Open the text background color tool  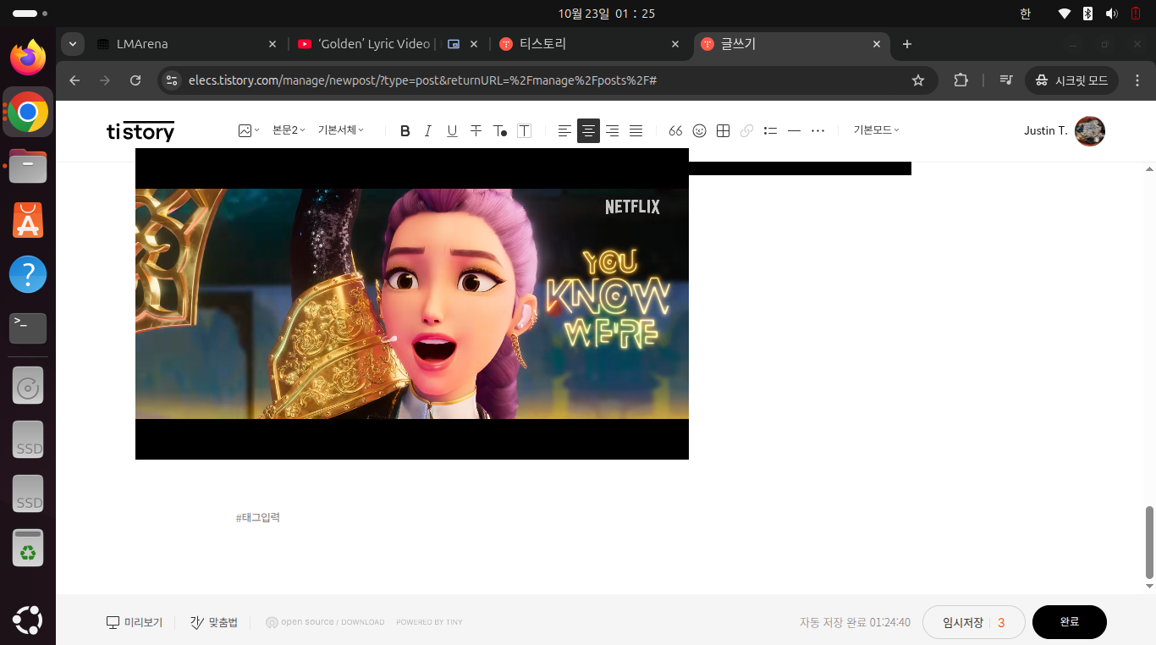tap(524, 130)
